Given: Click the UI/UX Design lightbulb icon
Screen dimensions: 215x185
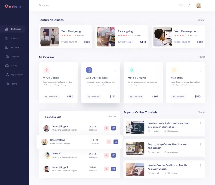Looking at the screenshot, I should pos(47,70).
